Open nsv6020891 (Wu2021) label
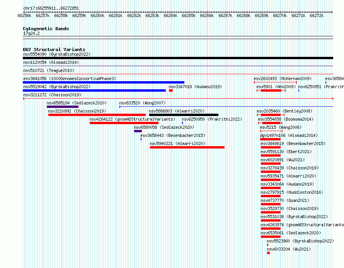Image resolution: width=344 pixels, height=268 pixels. (283, 160)
